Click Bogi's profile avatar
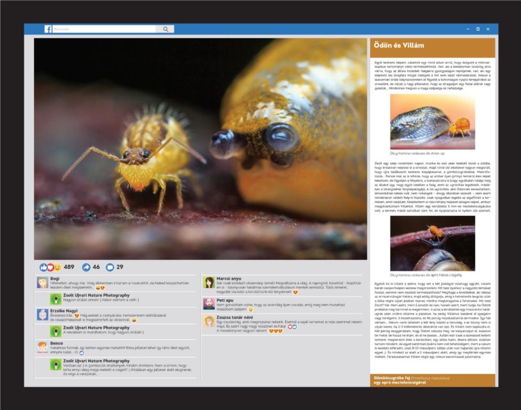521x410 pixels. [x=42, y=283]
